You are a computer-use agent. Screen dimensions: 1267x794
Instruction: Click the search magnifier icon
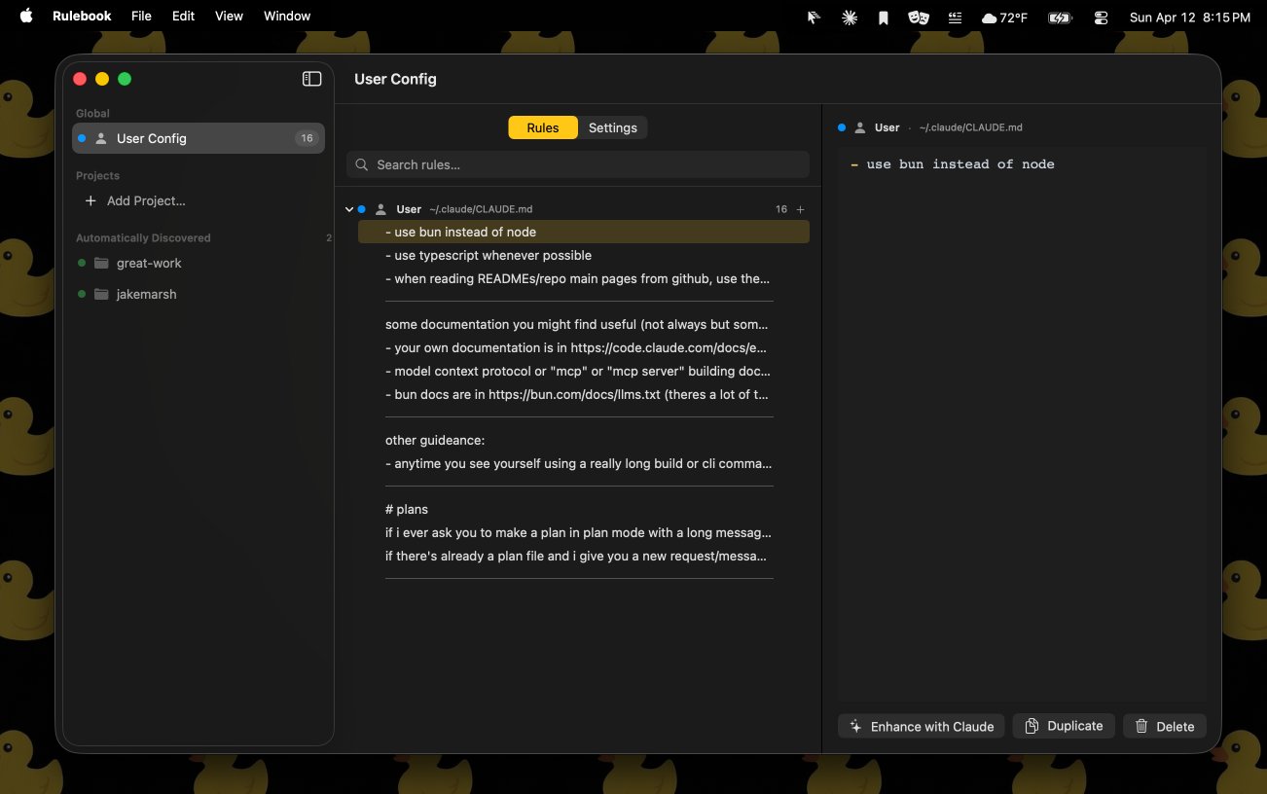coord(362,164)
